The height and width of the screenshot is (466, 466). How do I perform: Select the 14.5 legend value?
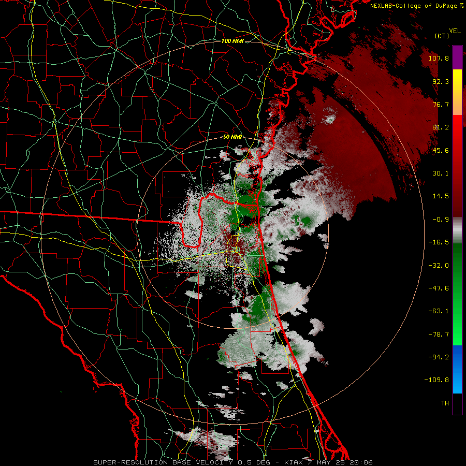pyautogui.click(x=441, y=196)
